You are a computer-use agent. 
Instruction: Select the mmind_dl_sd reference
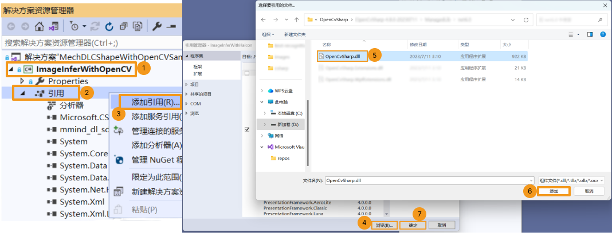click(84, 129)
